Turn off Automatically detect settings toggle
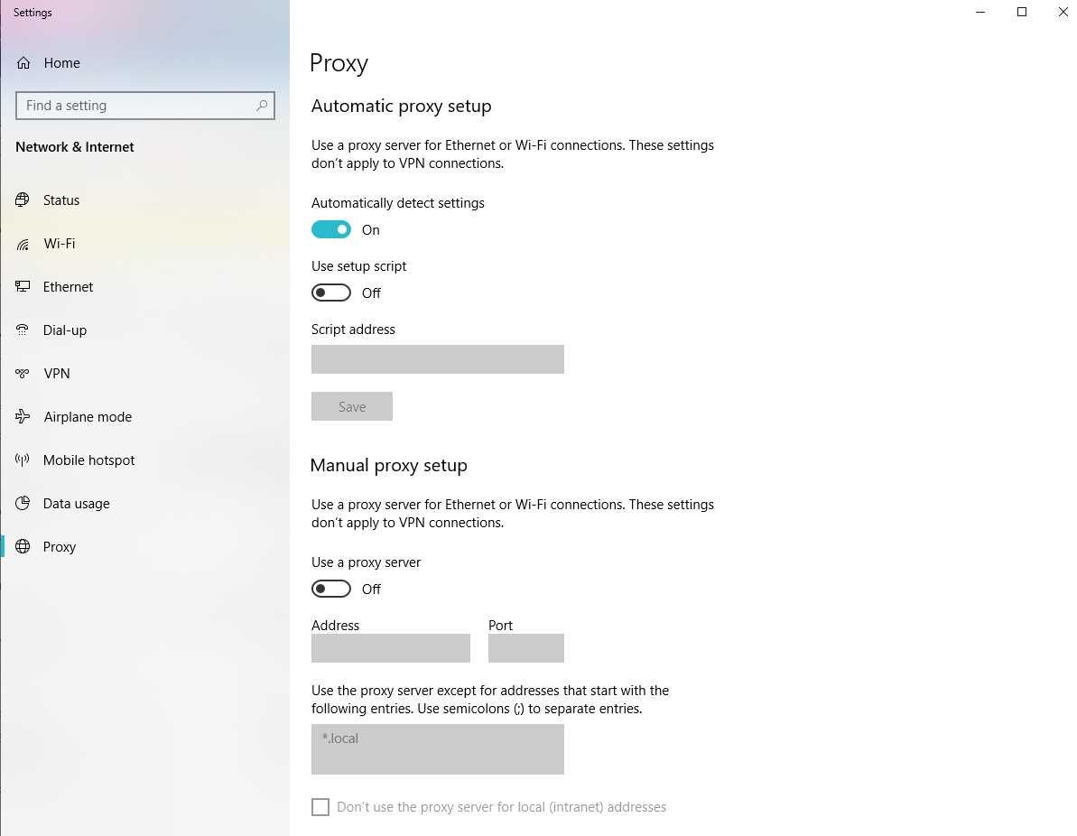Image resolution: width=1077 pixels, height=836 pixels. point(331,229)
